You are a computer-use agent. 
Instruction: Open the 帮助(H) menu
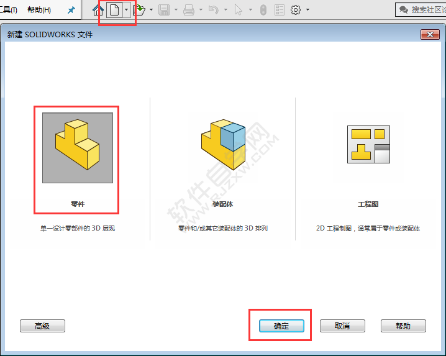[x=39, y=10]
